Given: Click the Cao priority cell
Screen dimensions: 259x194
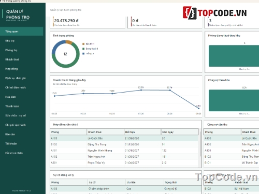Looking at the screenshot, I should [145, 189].
